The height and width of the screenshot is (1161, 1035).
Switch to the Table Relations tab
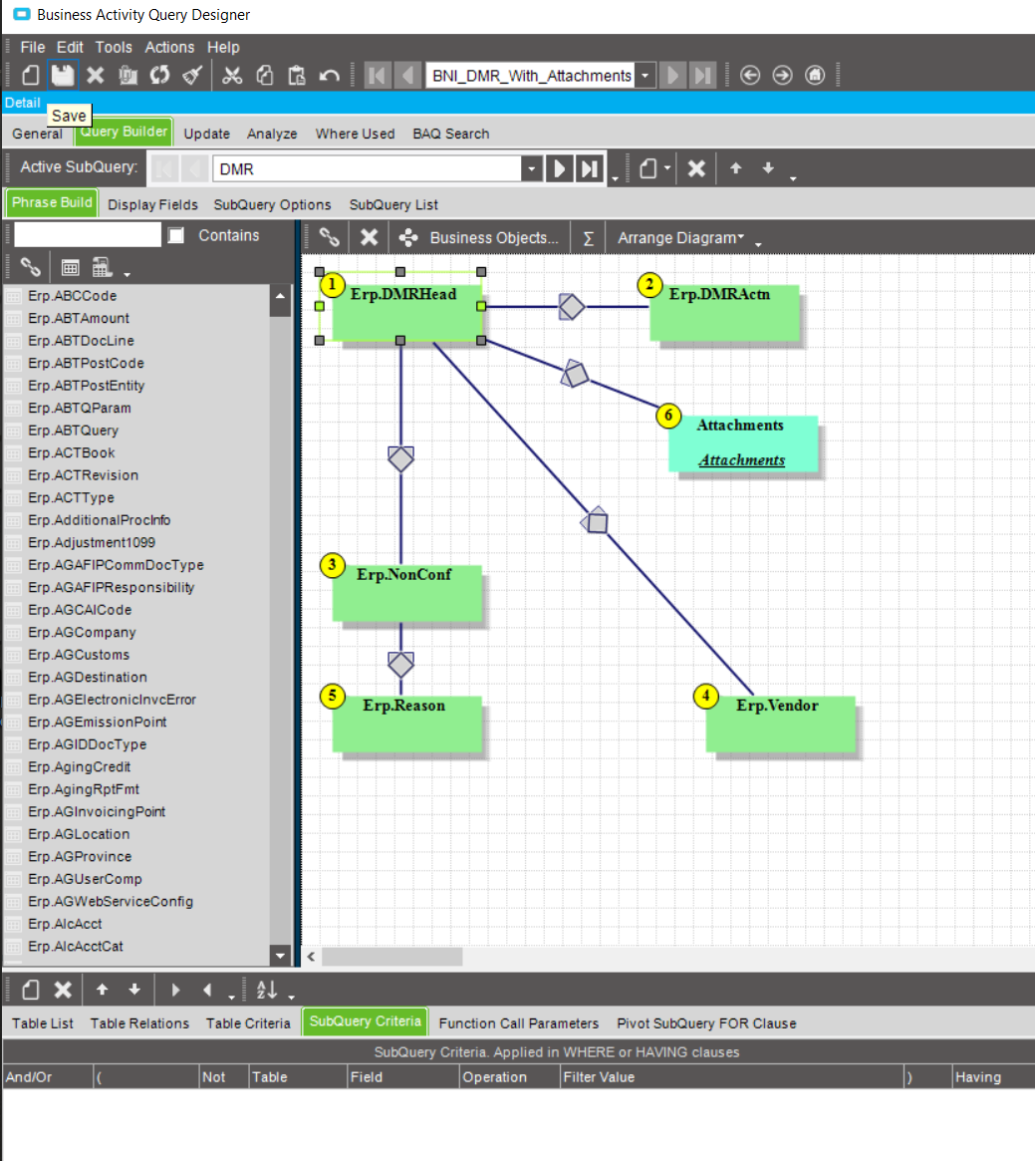coord(139,1023)
